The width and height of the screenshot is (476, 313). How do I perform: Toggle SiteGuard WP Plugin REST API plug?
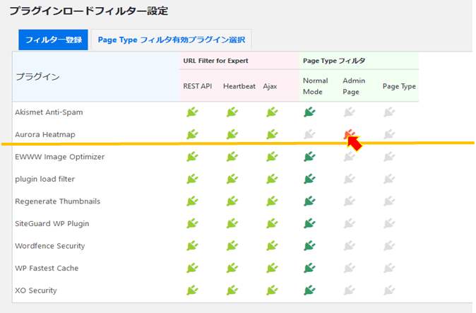192,223
